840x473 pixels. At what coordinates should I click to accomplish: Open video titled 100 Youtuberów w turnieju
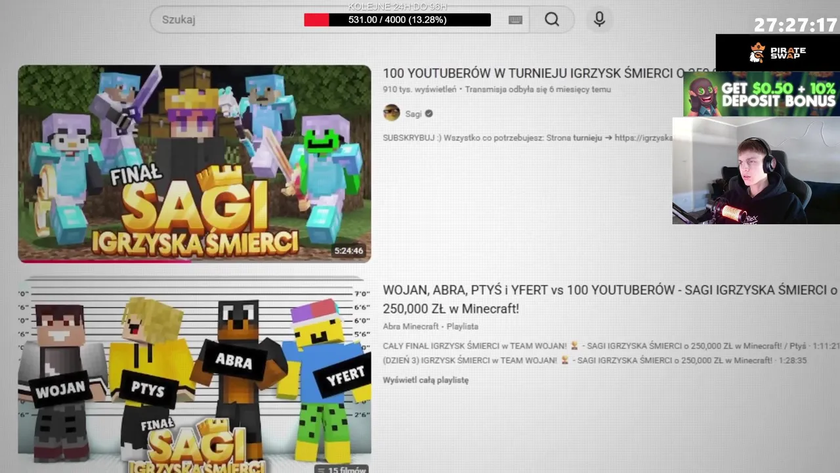point(549,74)
